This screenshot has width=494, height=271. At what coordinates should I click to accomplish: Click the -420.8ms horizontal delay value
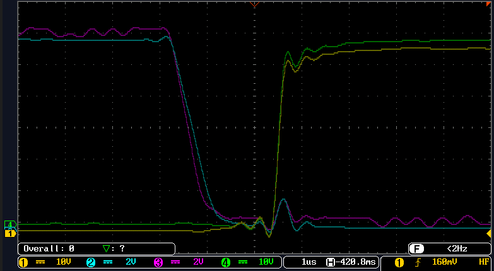click(x=355, y=262)
